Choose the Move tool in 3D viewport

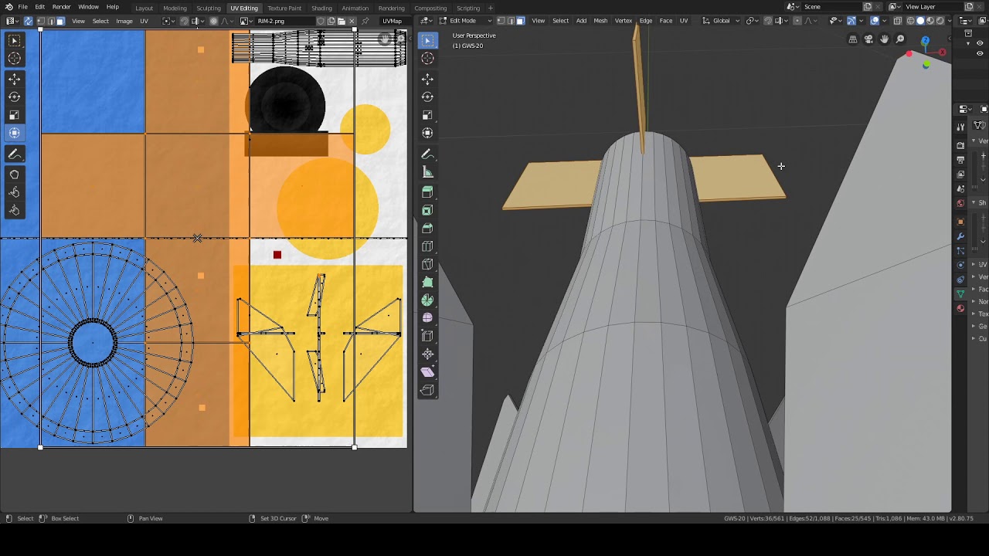(x=427, y=79)
